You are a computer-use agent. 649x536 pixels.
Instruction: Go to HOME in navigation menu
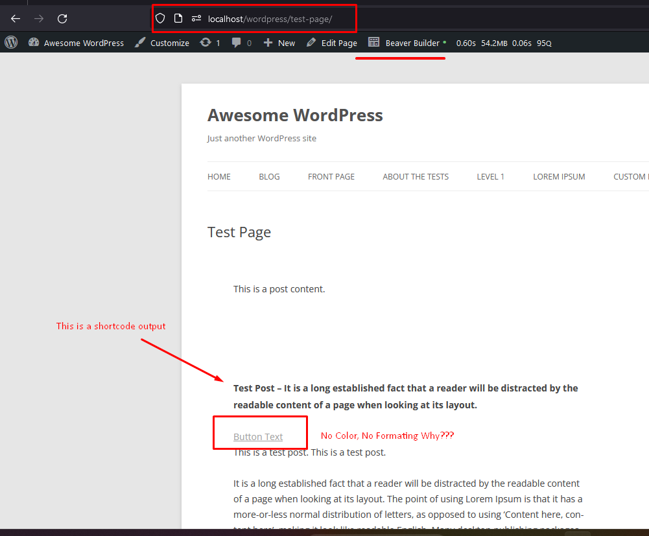(219, 177)
